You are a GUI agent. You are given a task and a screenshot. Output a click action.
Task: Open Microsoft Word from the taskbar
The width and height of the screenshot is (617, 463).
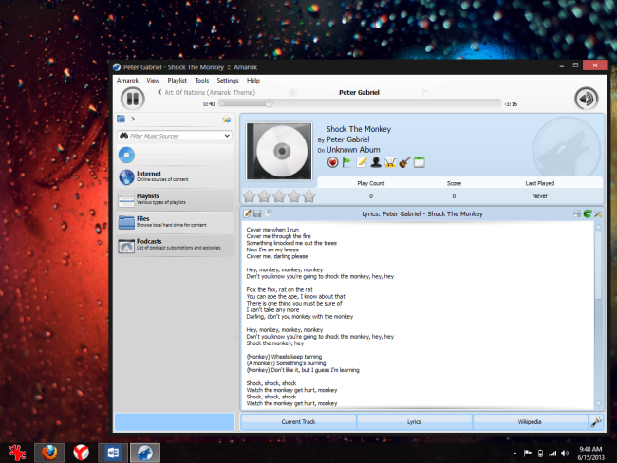(113, 453)
